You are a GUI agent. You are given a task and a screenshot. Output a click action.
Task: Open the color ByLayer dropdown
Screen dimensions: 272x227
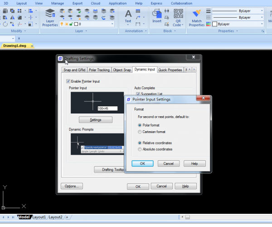(262, 24)
